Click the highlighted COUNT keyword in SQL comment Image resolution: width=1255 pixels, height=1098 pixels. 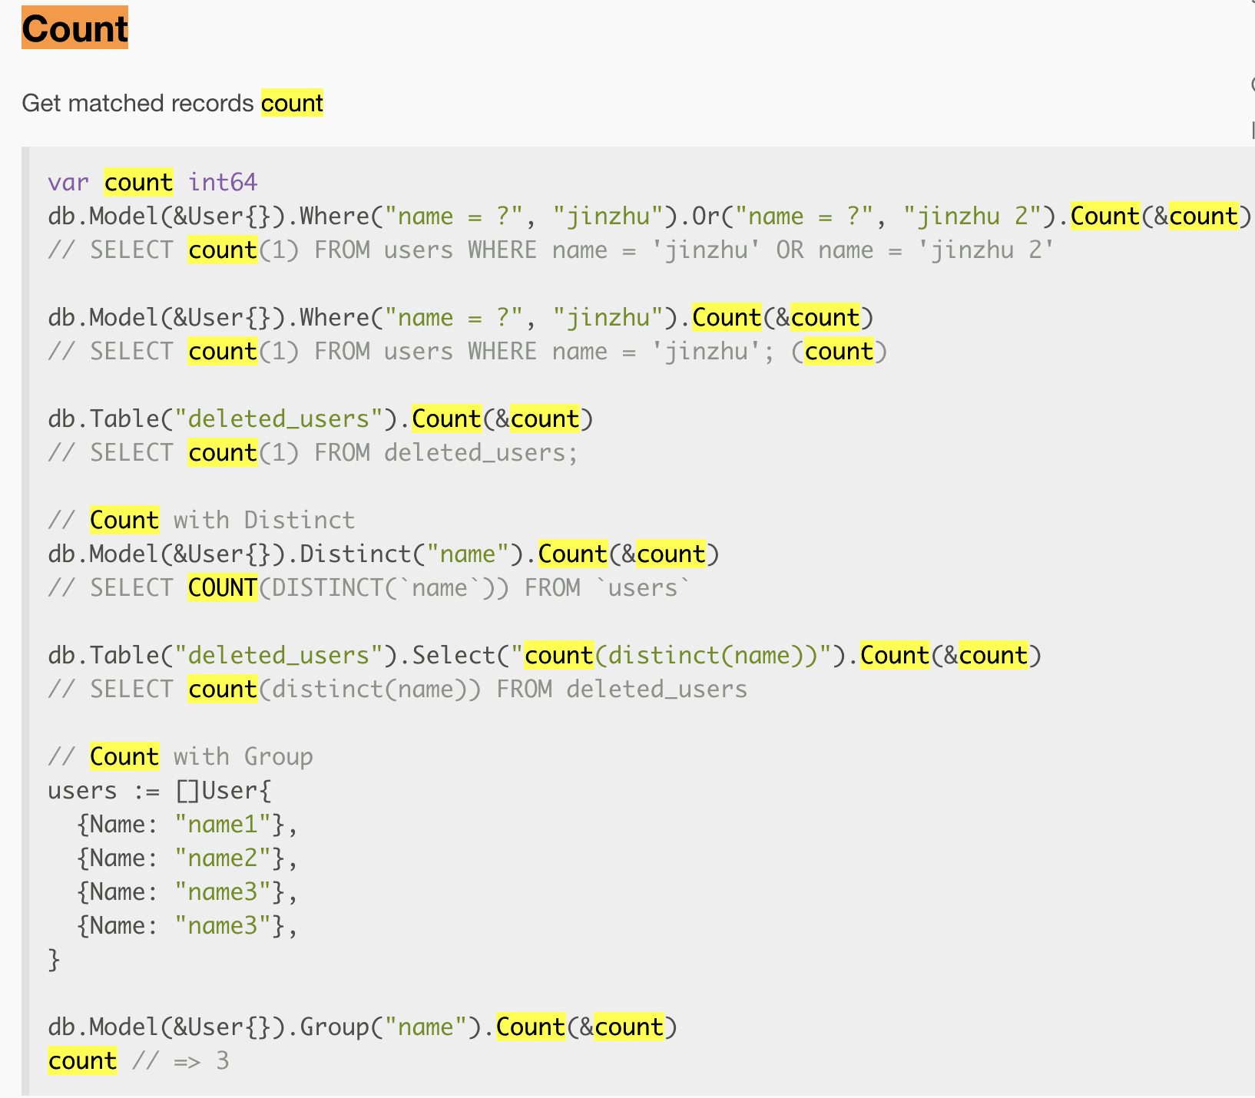[221, 587]
